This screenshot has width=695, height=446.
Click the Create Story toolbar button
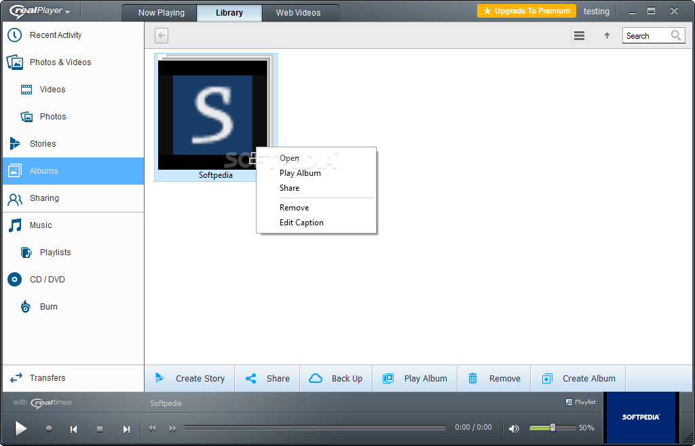[190, 379]
